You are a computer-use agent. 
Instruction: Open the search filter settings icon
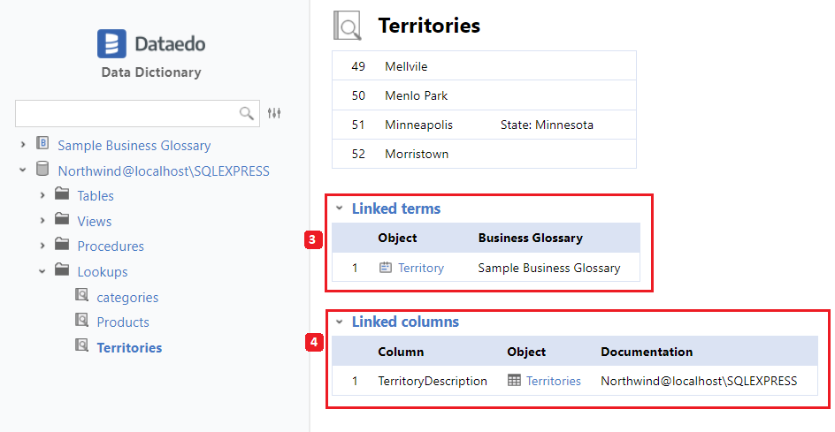point(274,113)
